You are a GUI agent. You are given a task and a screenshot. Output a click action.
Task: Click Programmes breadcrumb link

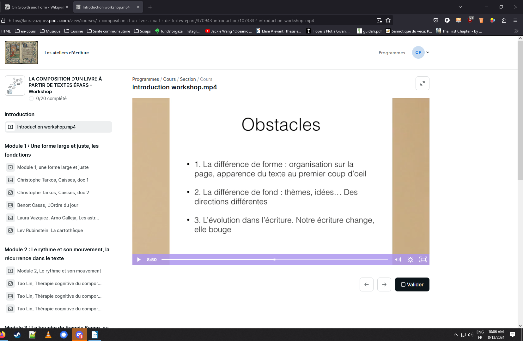[x=146, y=79]
